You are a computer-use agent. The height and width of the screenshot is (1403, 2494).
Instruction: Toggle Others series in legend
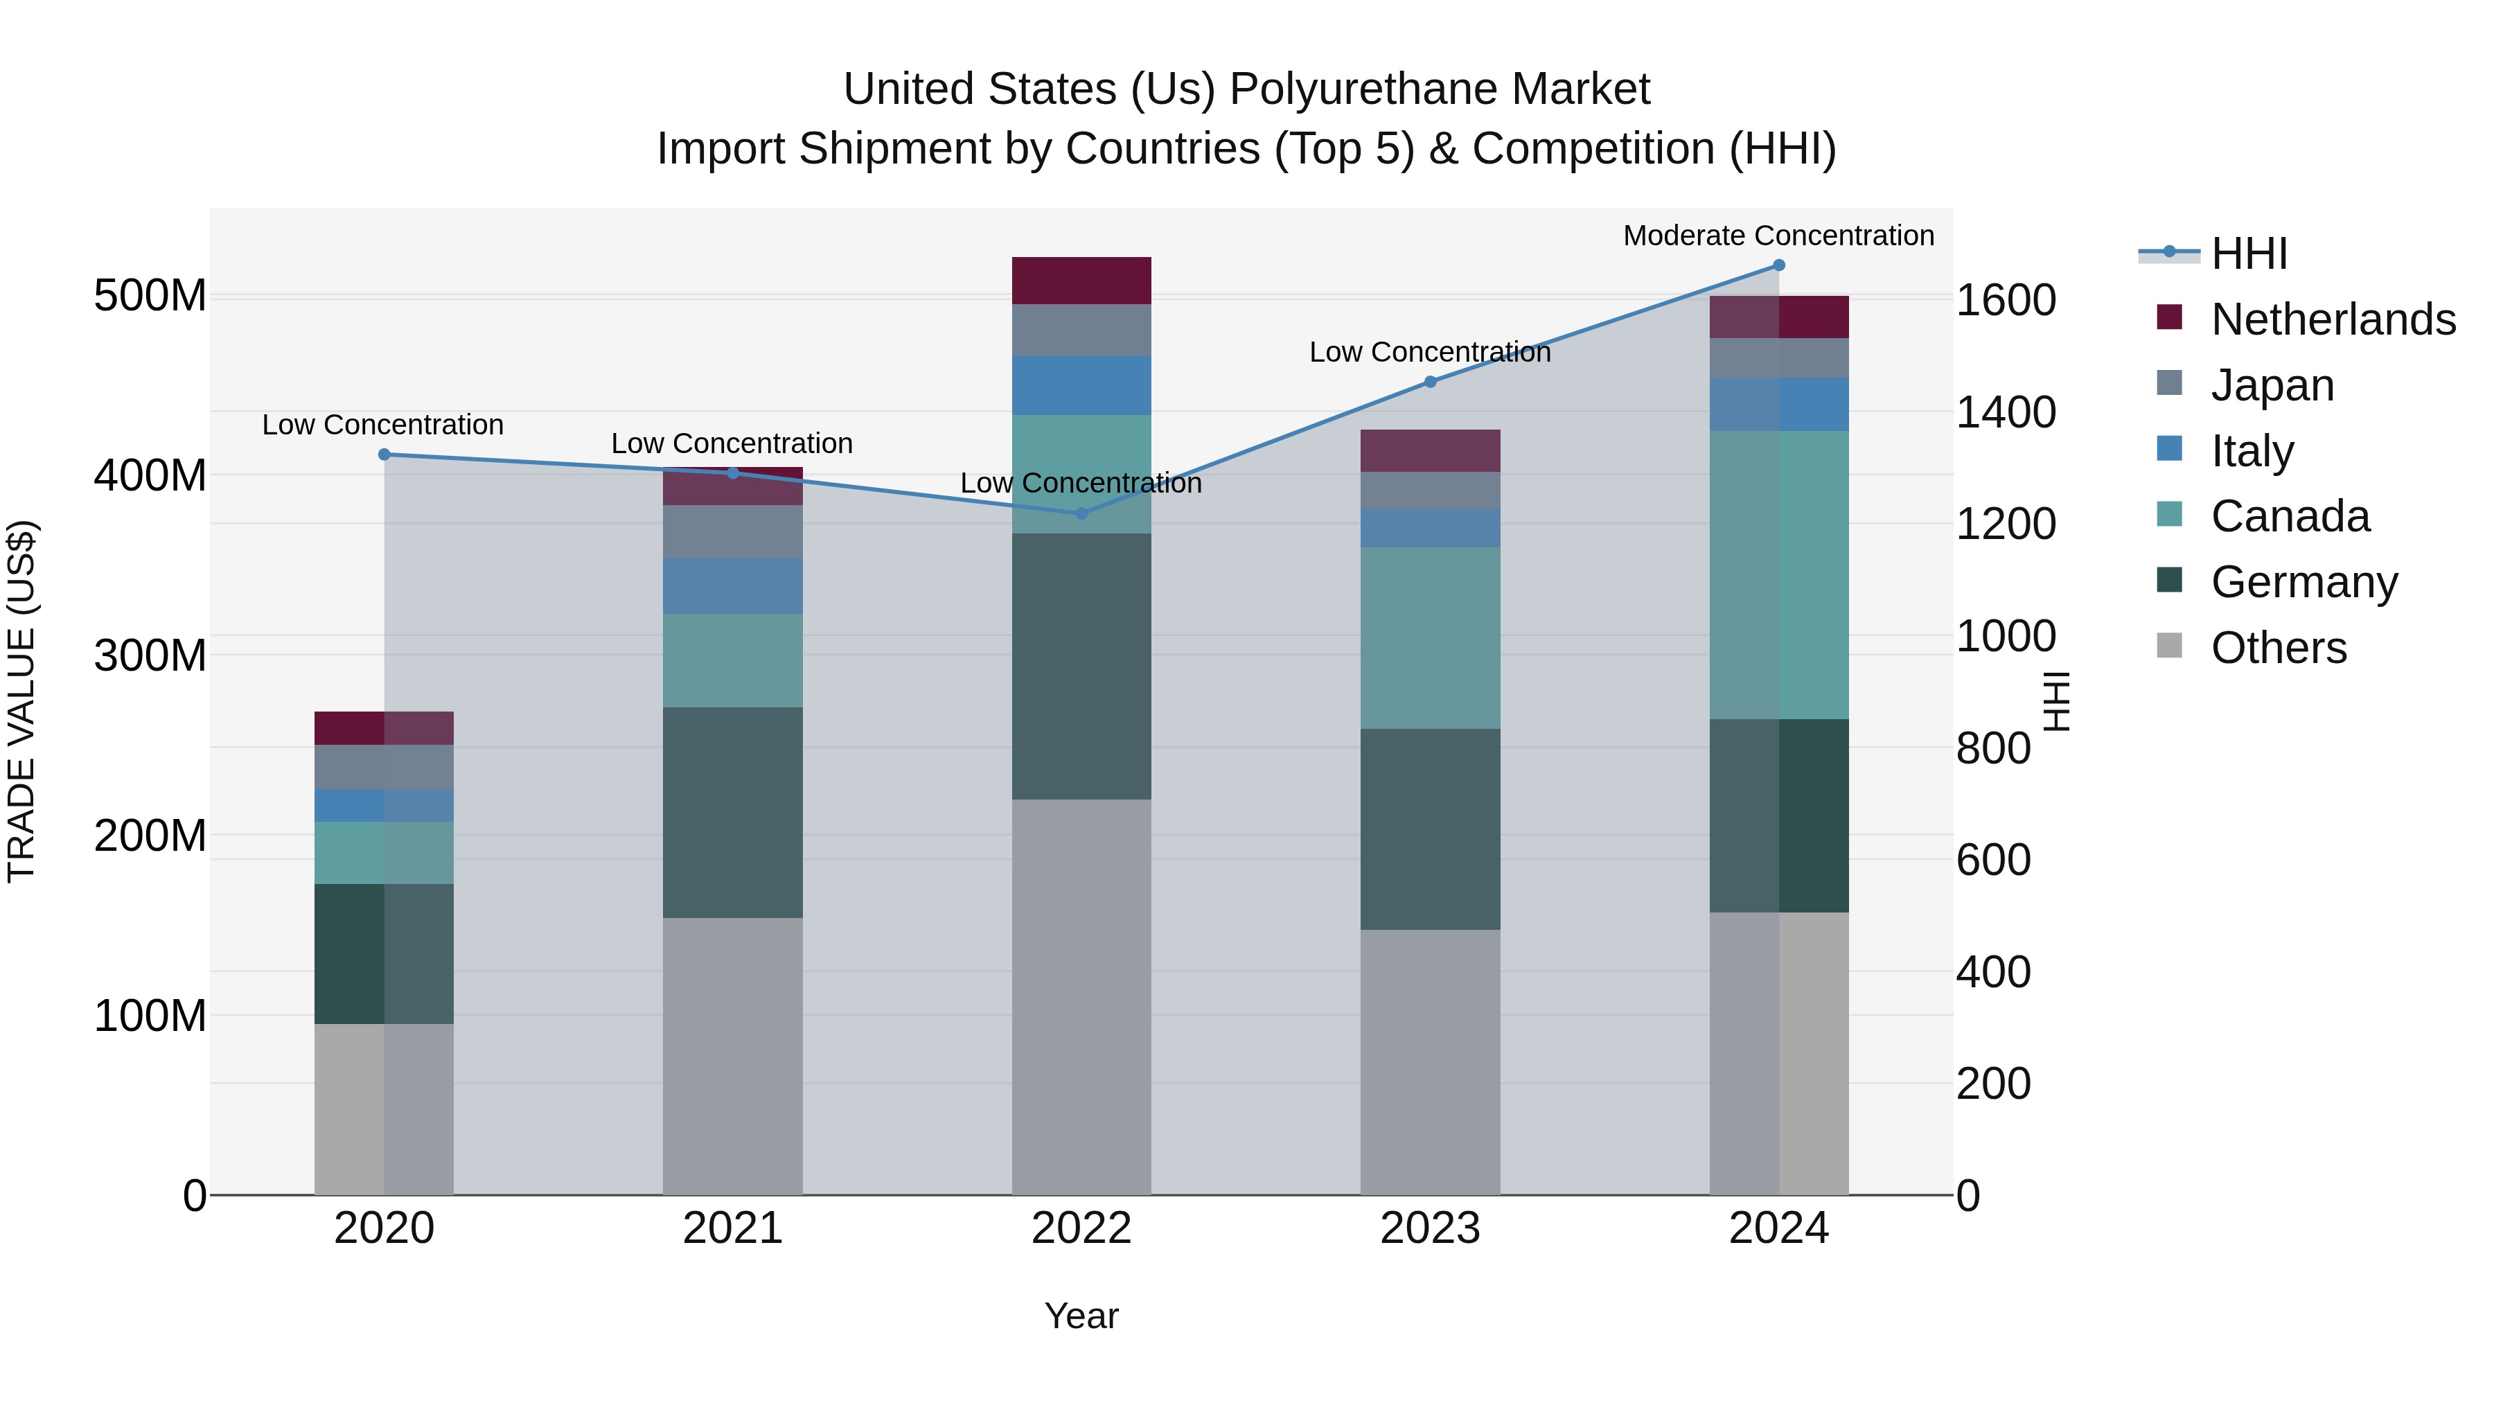[2251, 648]
